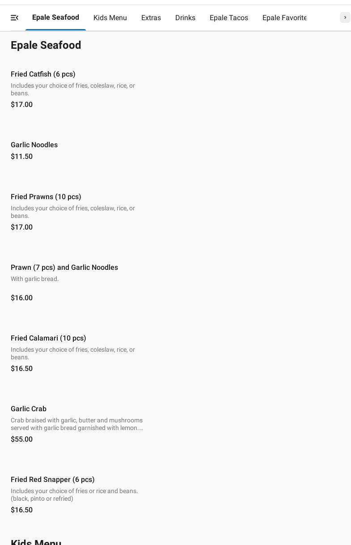Switch to the Kids Menu tab
The image size is (351, 545).
(x=110, y=18)
